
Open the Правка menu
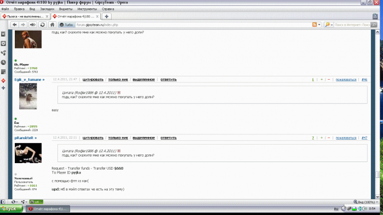[x=19, y=9]
